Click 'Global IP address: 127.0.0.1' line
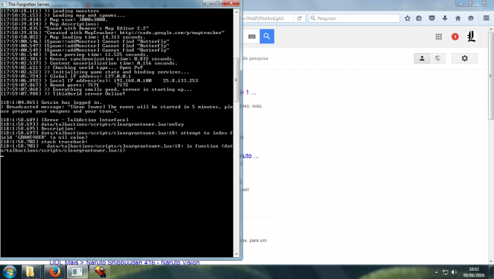The height and width of the screenshot is (279, 494). point(66,77)
